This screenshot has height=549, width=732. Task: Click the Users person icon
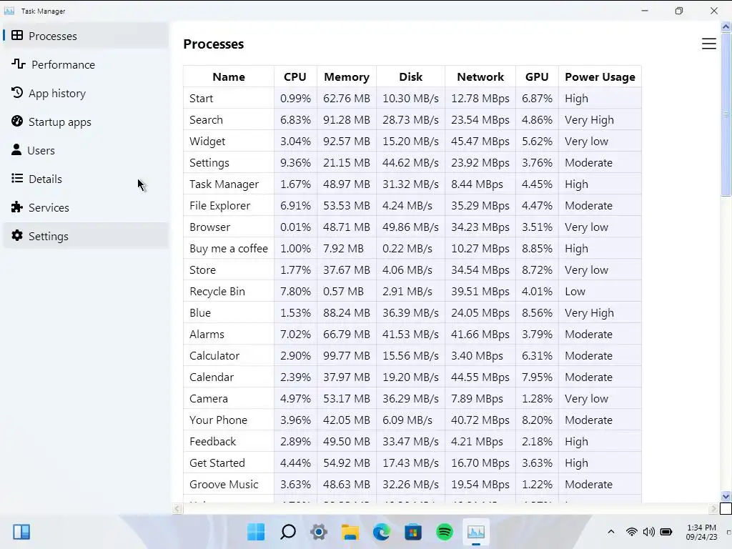(x=17, y=150)
